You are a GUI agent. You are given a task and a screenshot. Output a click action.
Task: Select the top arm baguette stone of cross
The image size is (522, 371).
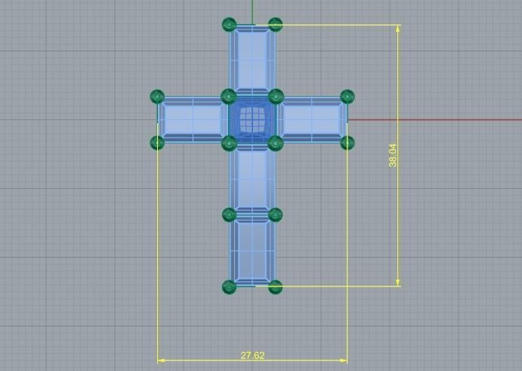(x=252, y=60)
